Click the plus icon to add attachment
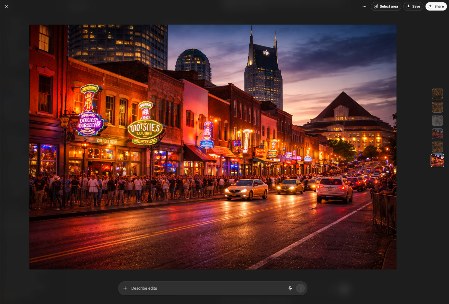449x304 pixels. point(125,288)
